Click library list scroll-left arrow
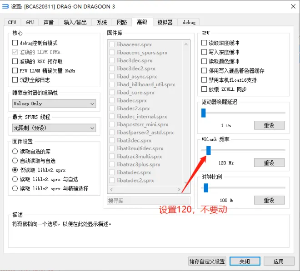Screen dimensions: 300x271 pyautogui.click(x=111, y=189)
